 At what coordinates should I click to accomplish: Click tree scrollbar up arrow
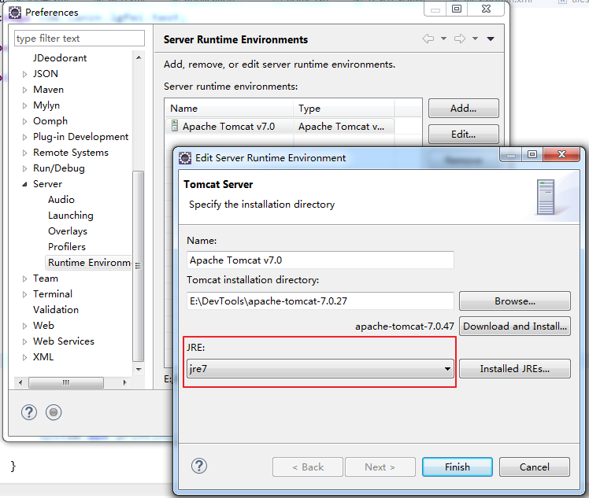(x=139, y=57)
